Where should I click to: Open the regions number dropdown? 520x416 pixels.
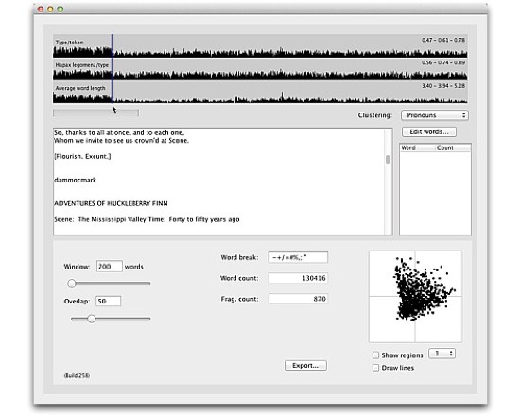pos(442,354)
